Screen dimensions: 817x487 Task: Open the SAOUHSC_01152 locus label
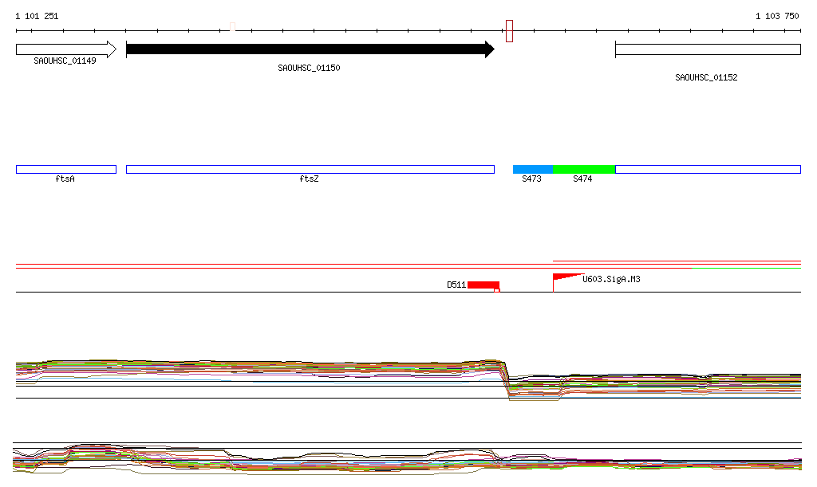[x=706, y=78]
